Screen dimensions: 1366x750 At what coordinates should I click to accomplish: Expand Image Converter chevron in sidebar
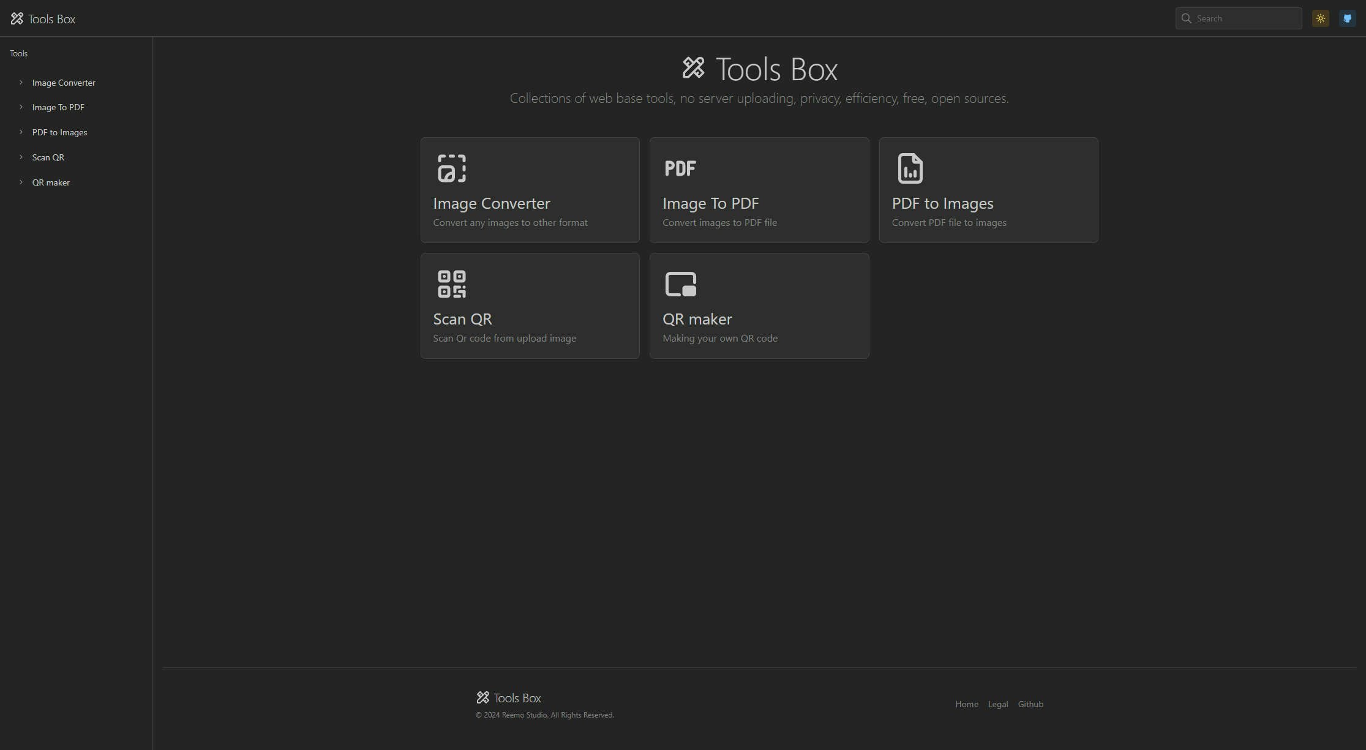pyautogui.click(x=21, y=82)
